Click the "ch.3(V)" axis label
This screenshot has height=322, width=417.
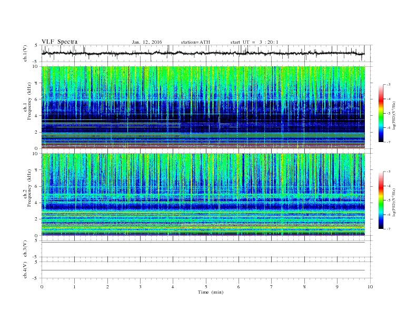(25, 249)
